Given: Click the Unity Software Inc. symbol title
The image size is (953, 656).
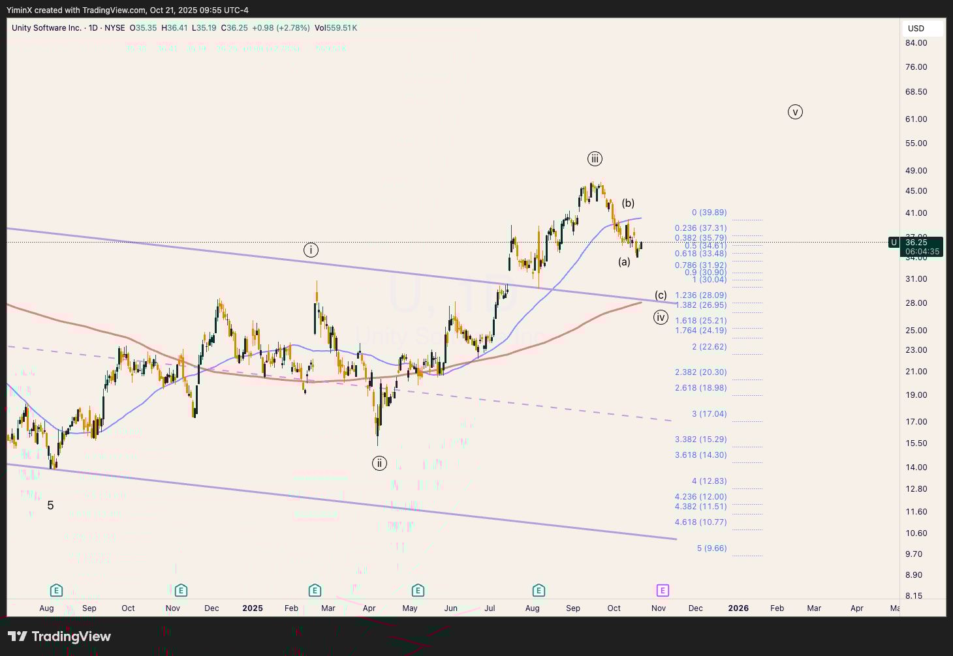Looking at the screenshot, I should pyautogui.click(x=46, y=28).
